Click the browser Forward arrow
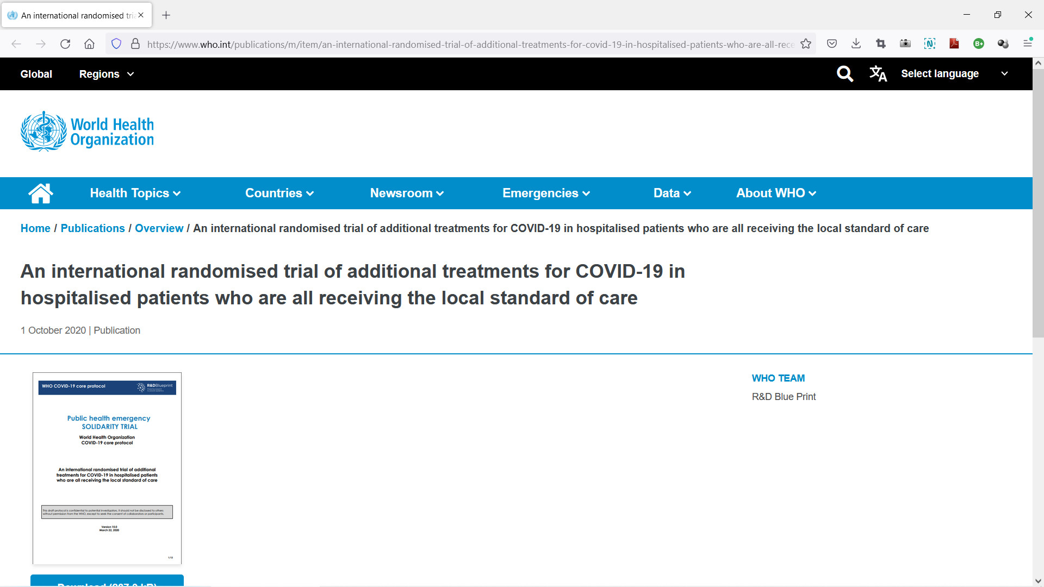1044x587 pixels. pos(41,44)
